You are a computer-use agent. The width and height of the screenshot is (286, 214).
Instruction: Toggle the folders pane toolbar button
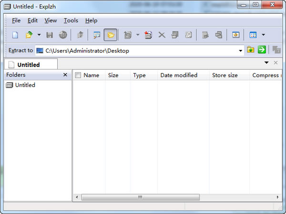click(x=111, y=35)
